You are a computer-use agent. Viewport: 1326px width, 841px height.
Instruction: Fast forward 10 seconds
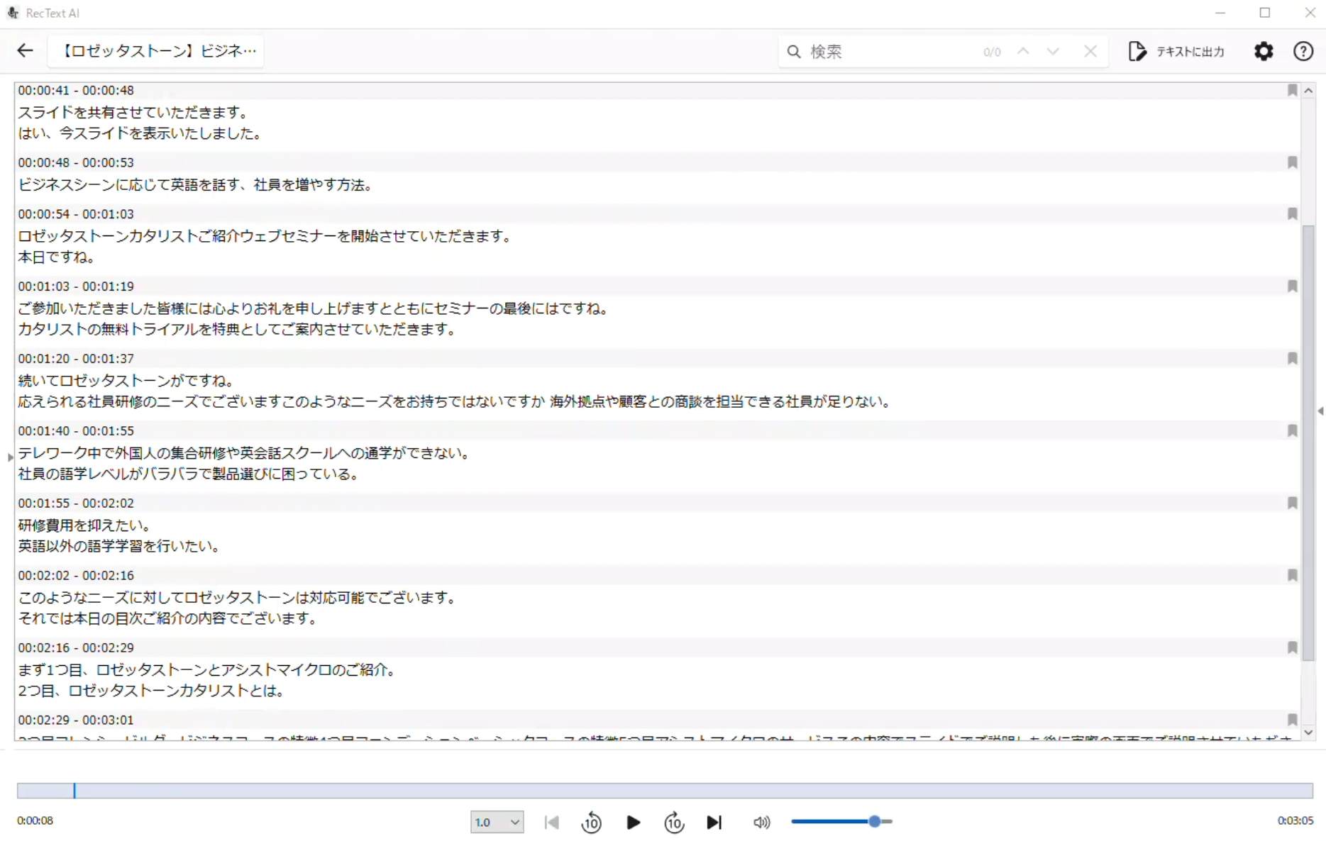[x=674, y=822]
